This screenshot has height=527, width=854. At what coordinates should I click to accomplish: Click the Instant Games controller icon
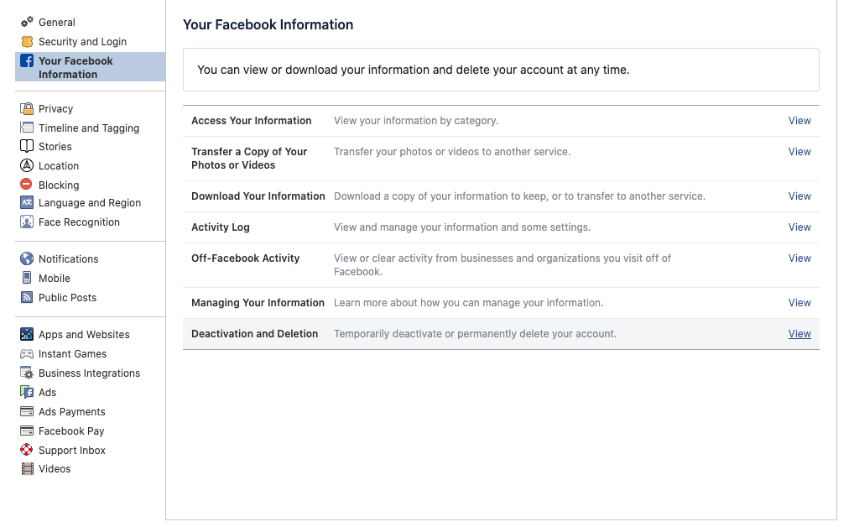click(27, 353)
